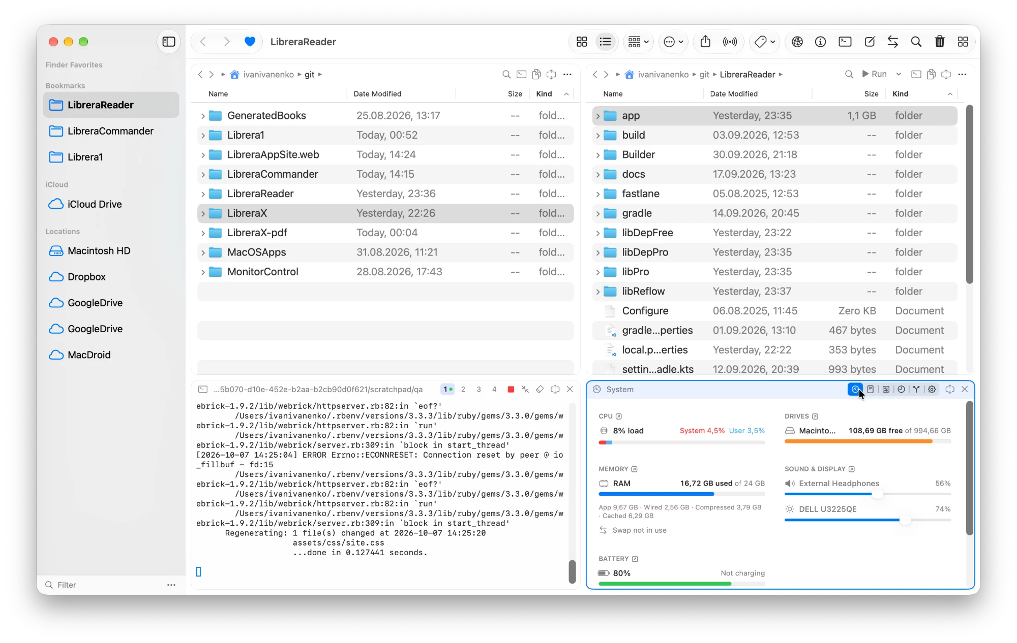Select iCloud Drive in sidebar
This screenshot has height=643, width=1017.
pyautogui.click(x=111, y=204)
